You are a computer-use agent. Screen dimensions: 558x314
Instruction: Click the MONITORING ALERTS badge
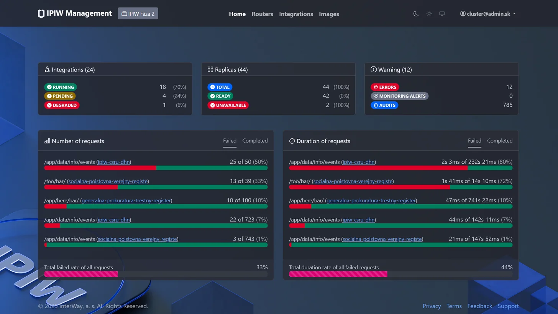tap(400, 96)
